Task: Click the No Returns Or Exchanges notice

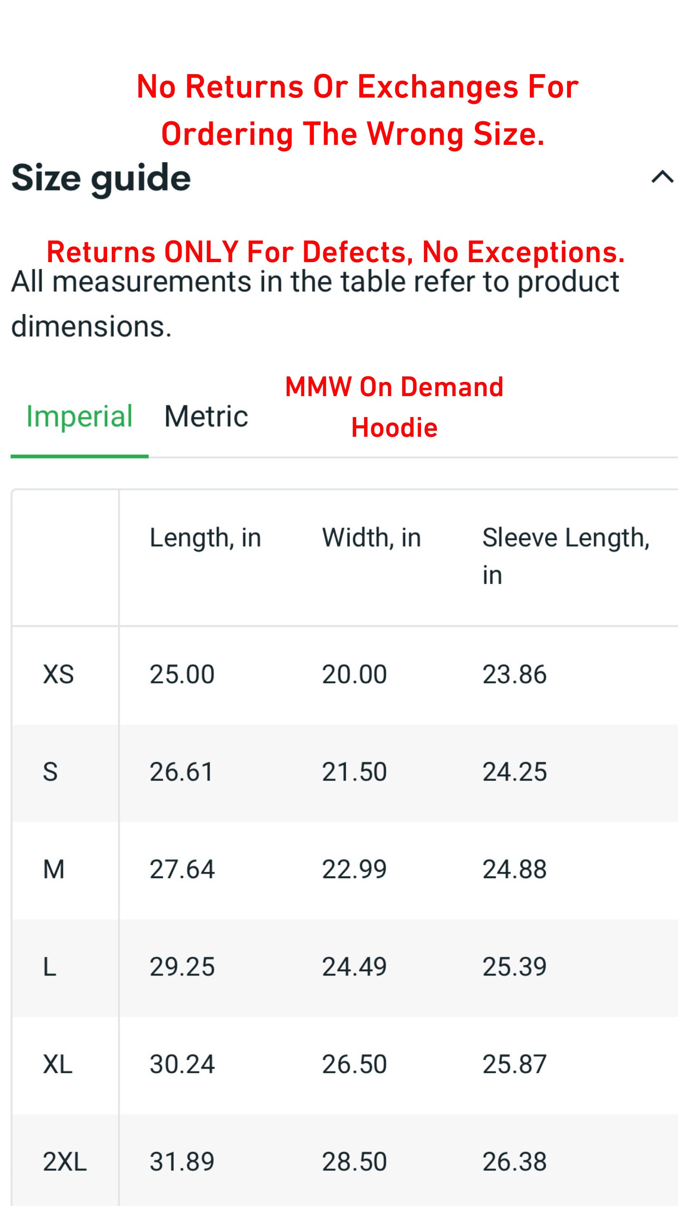Action: pos(357,110)
